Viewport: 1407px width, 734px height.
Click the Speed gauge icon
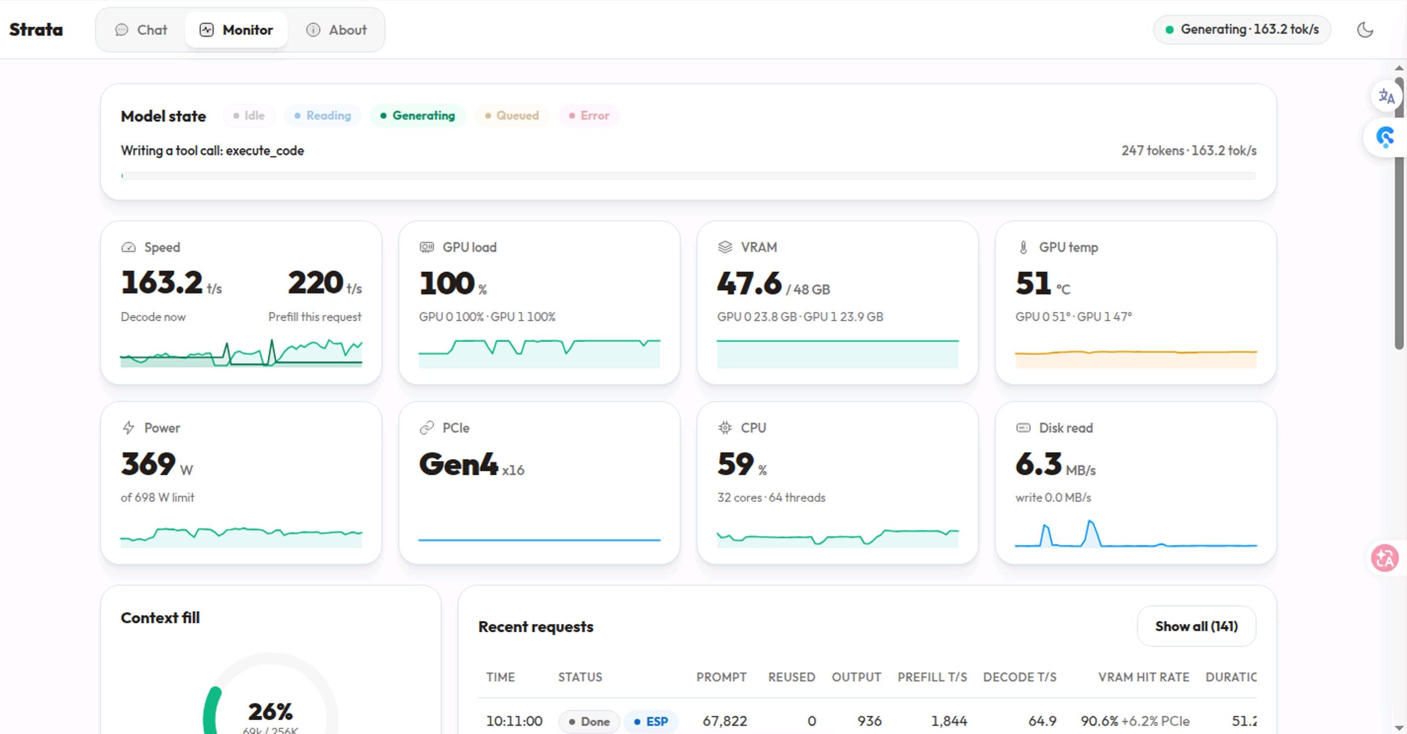pos(128,247)
